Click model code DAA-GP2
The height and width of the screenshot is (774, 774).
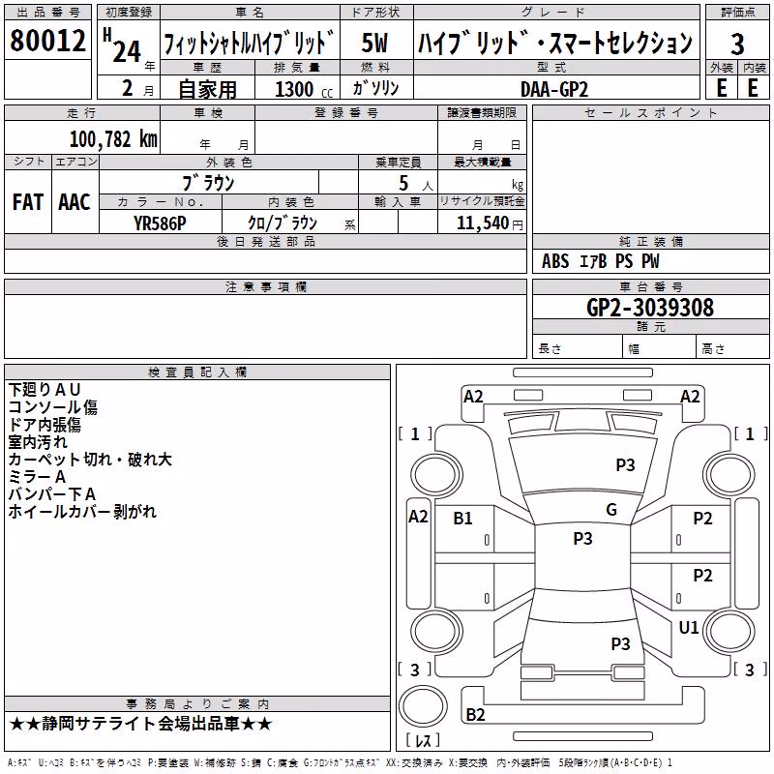pos(554,89)
